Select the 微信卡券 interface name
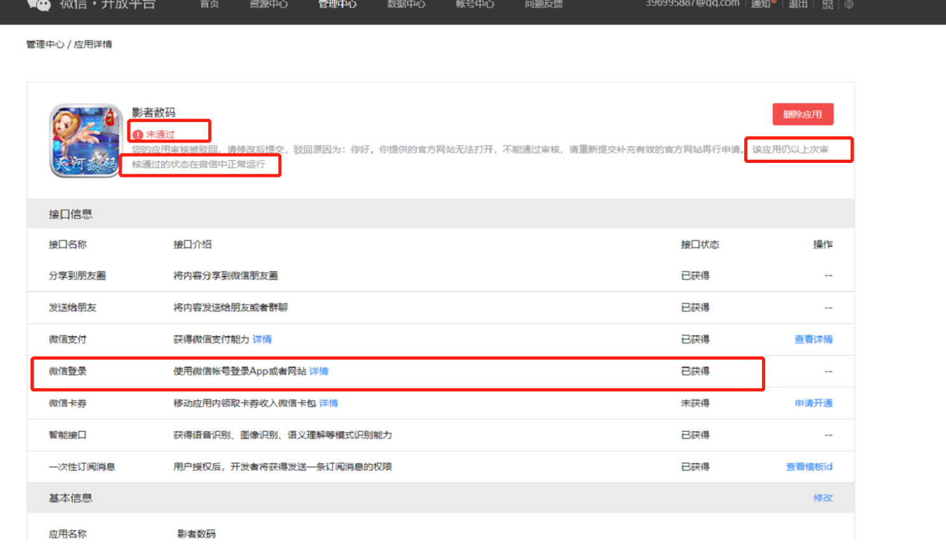 click(x=67, y=403)
